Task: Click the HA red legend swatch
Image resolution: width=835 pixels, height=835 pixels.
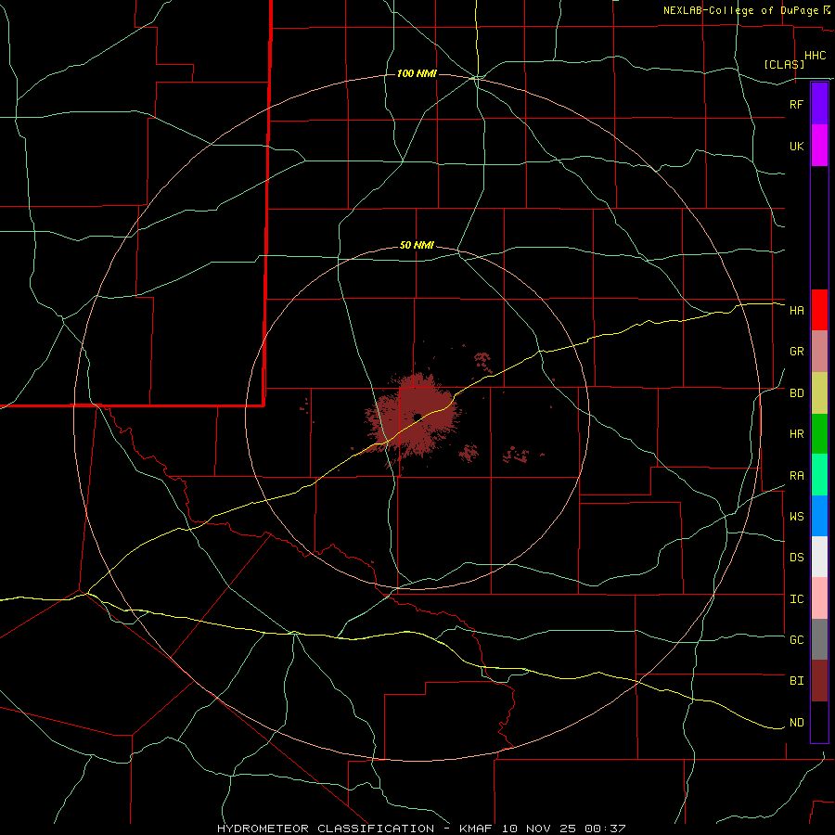Action: point(819,310)
